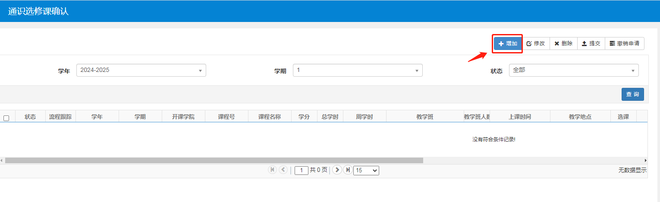Sort by the 开课学院 column header
Viewport: 660px width, 202px height.
pyautogui.click(x=183, y=117)
